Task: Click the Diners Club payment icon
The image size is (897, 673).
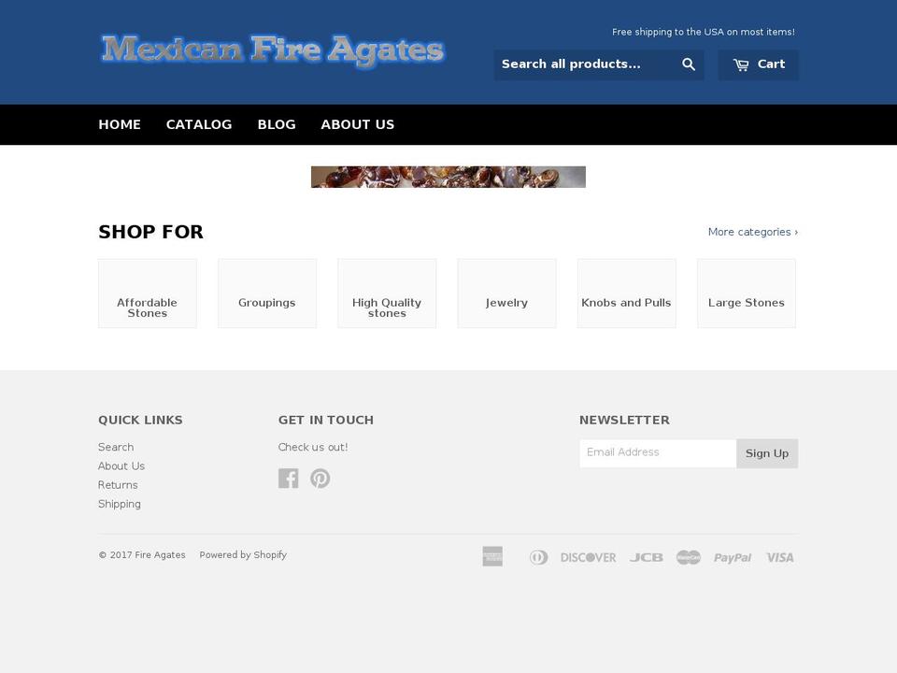Action: coord(538,557)
